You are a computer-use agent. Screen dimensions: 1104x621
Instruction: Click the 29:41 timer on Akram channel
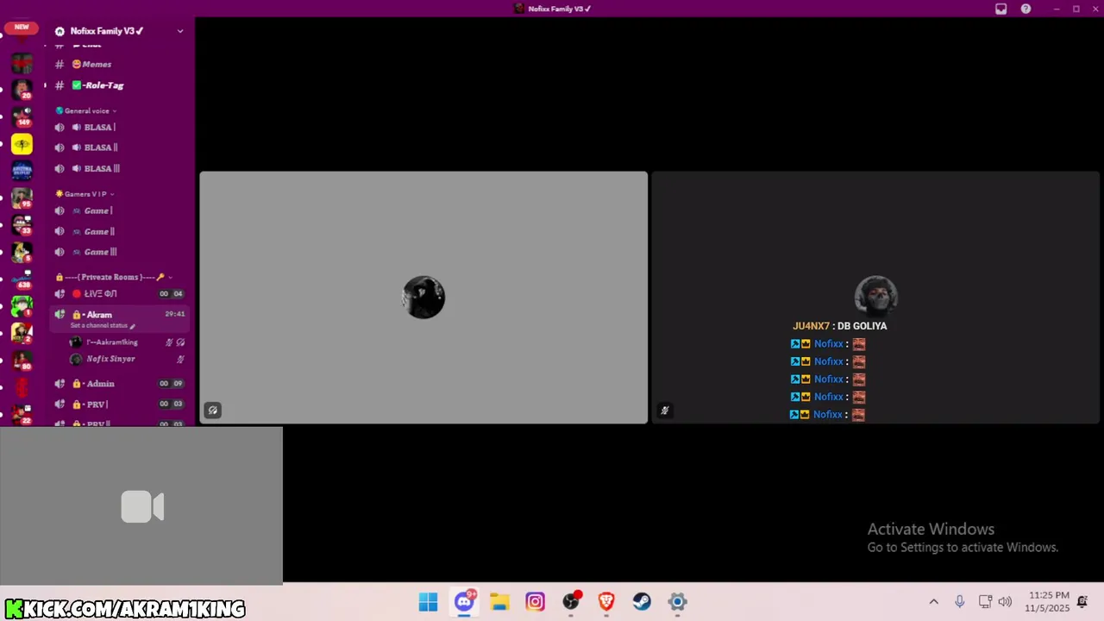tap(175, 314)
